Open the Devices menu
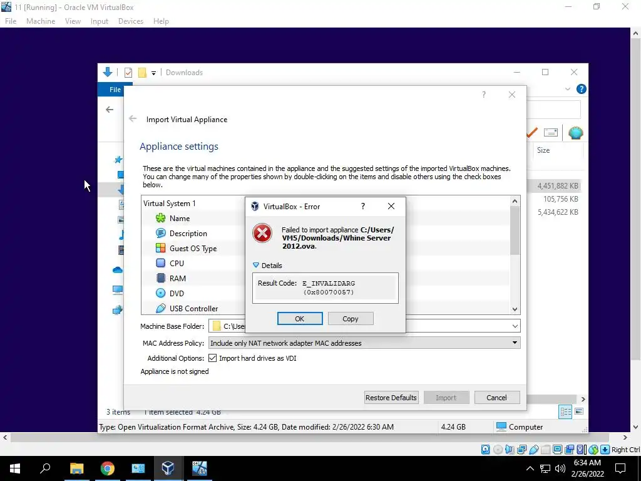This screenshot has width=641, height=481. (131, 21)
